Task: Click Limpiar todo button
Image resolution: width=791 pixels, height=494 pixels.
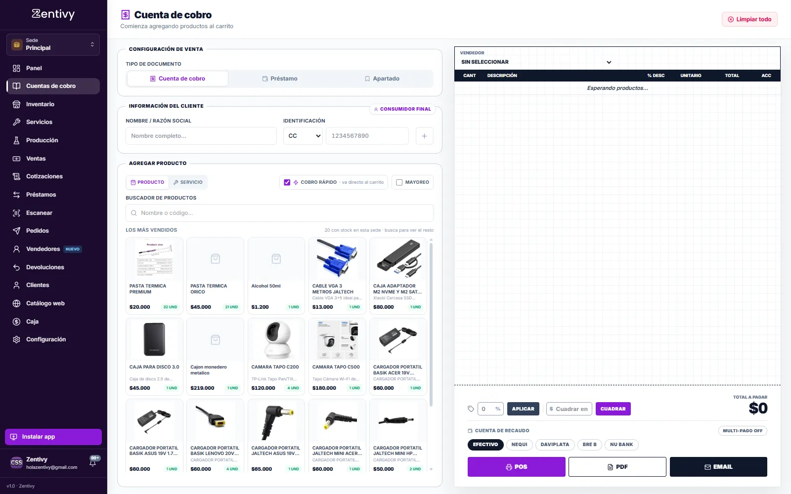Action: [x=749, y=19]
